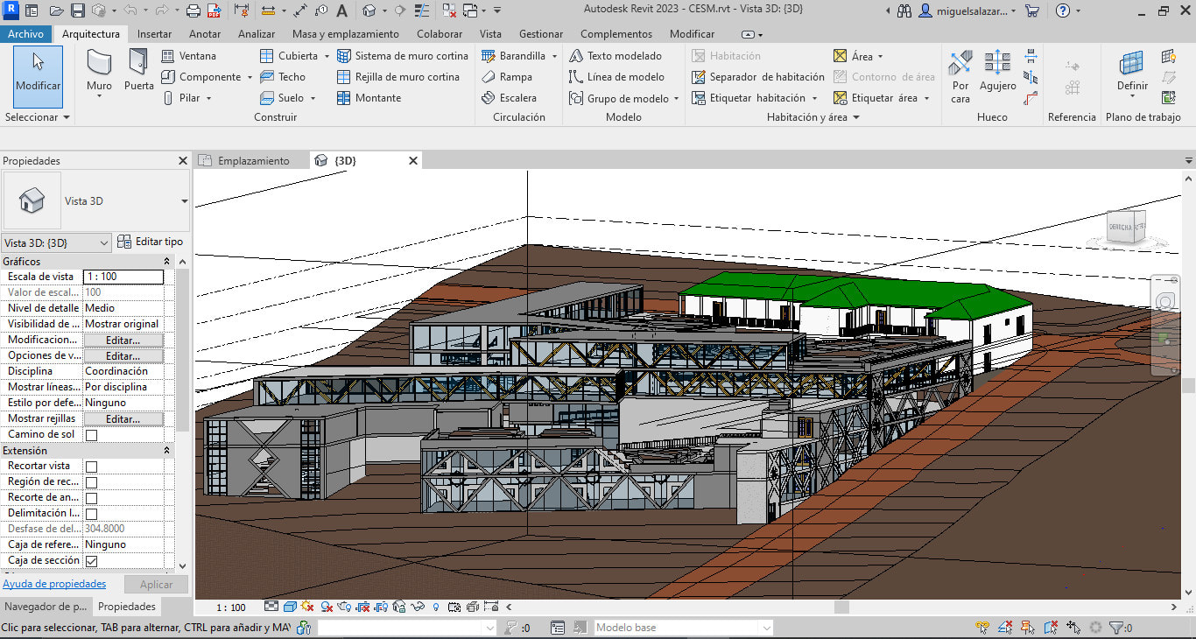This screenshot has height=639, width=1196.
Task: Click the ViewCube in the 3D view
Action: pos(1127,229)
